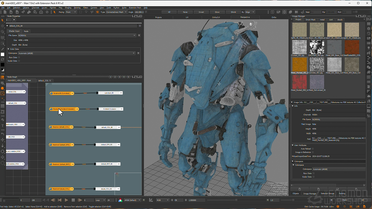
Task: Click the RGB color circles icon
Action: point(120,200)
